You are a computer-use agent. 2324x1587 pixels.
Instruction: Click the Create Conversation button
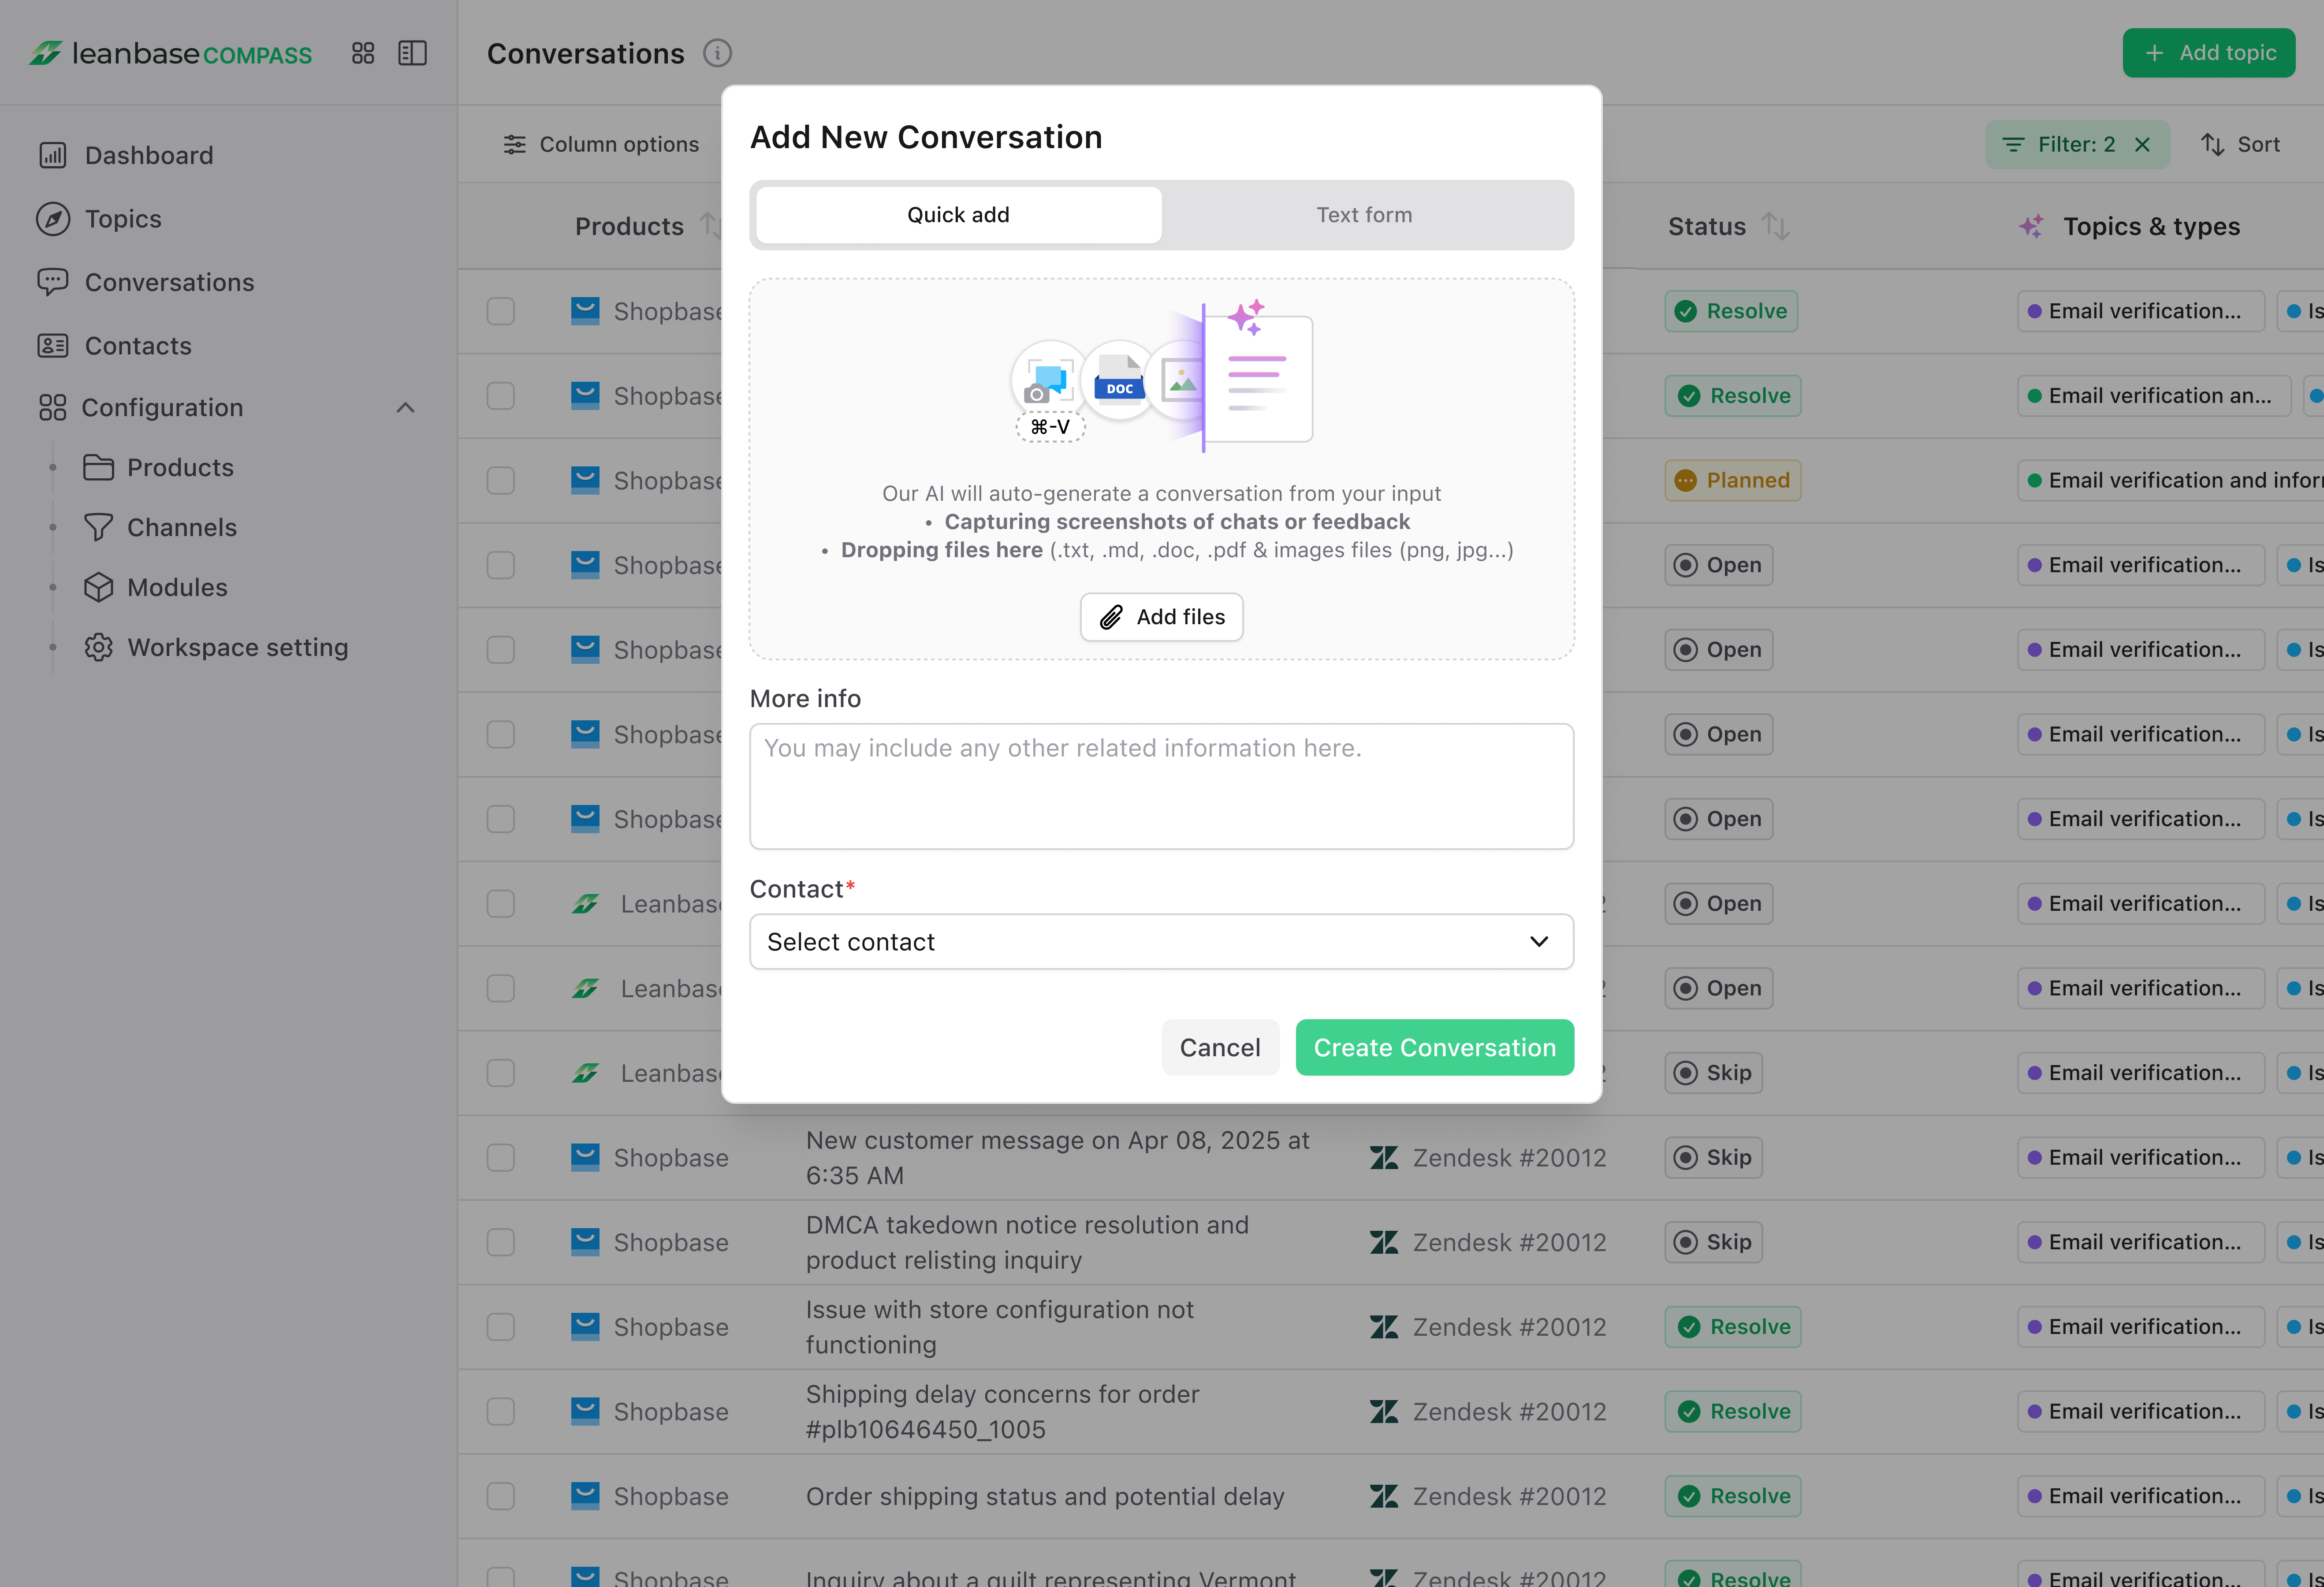pos(1434,1048)
